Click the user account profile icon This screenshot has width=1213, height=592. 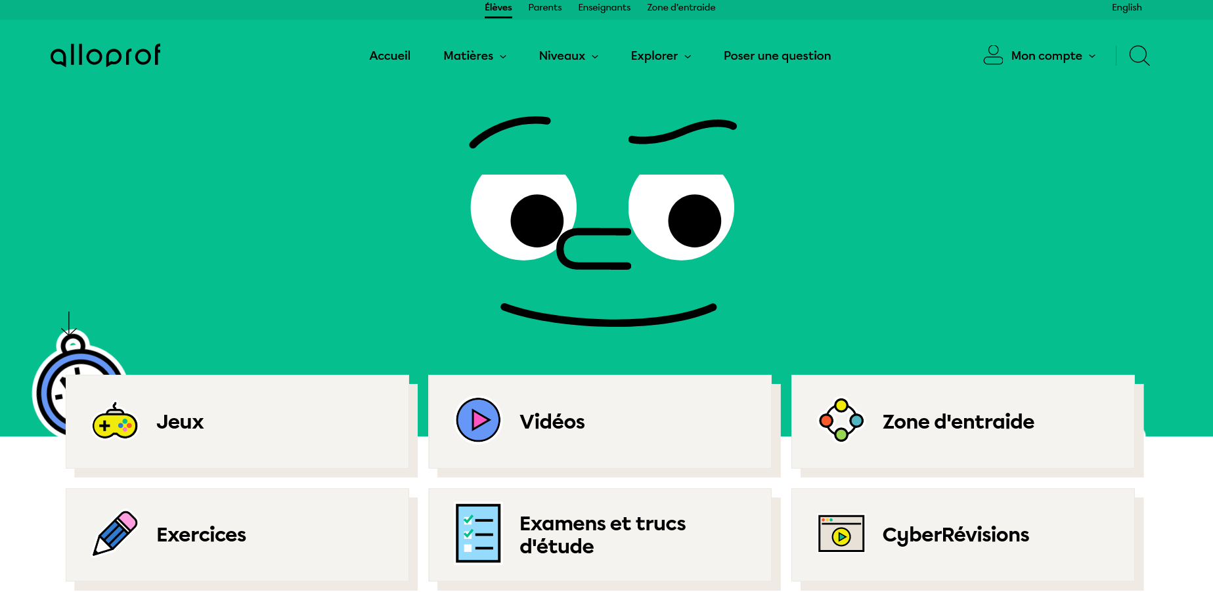[x=993, y=55]
